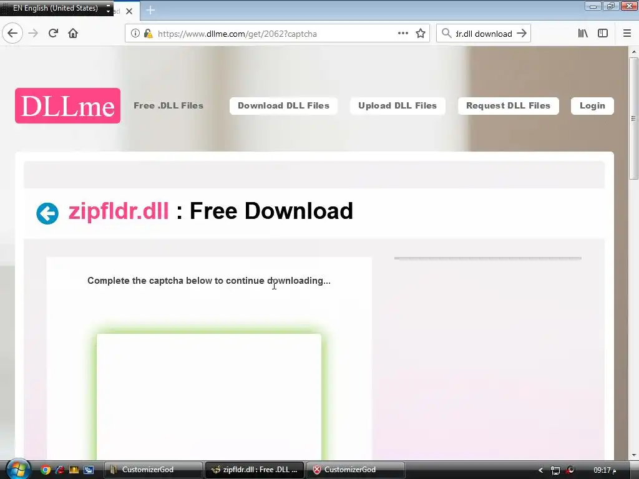
Task: Switch to zipfldr.dll Firefox taskbar button
Action: 255,470
